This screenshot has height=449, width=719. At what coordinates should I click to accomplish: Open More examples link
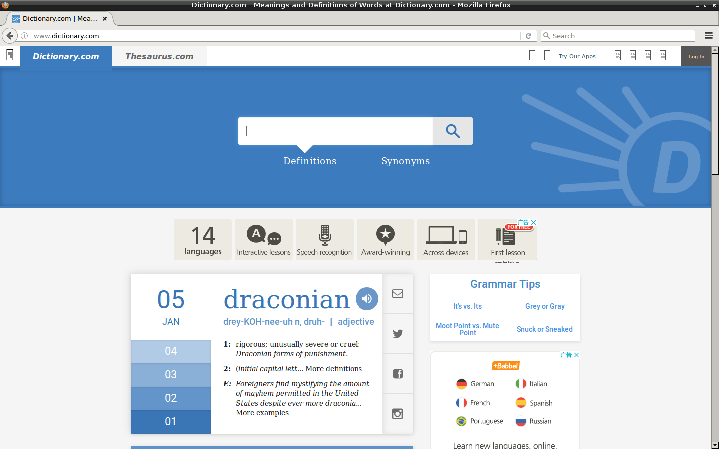pos(262,413)
